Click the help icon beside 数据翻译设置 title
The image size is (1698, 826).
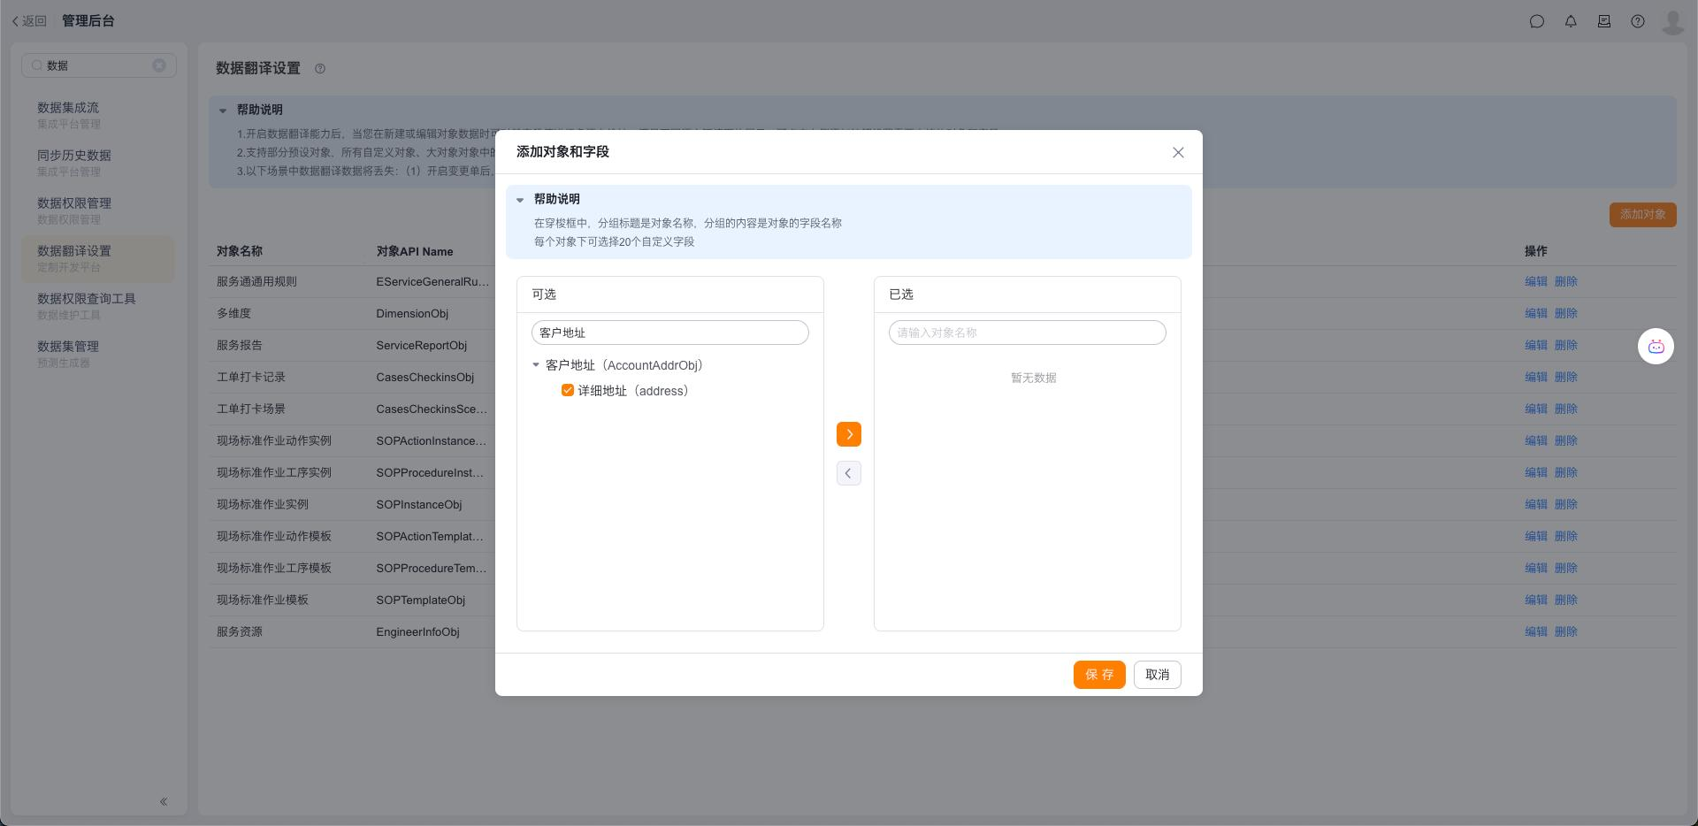(x=320, y=69)
